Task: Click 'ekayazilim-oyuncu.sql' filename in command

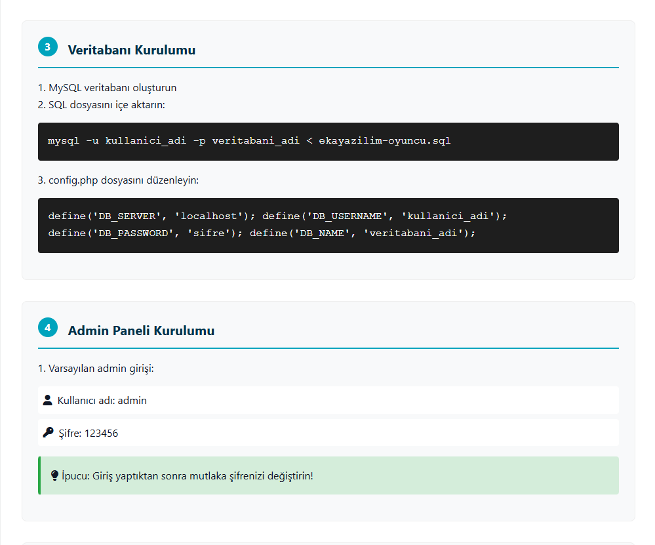Action: 385,141
